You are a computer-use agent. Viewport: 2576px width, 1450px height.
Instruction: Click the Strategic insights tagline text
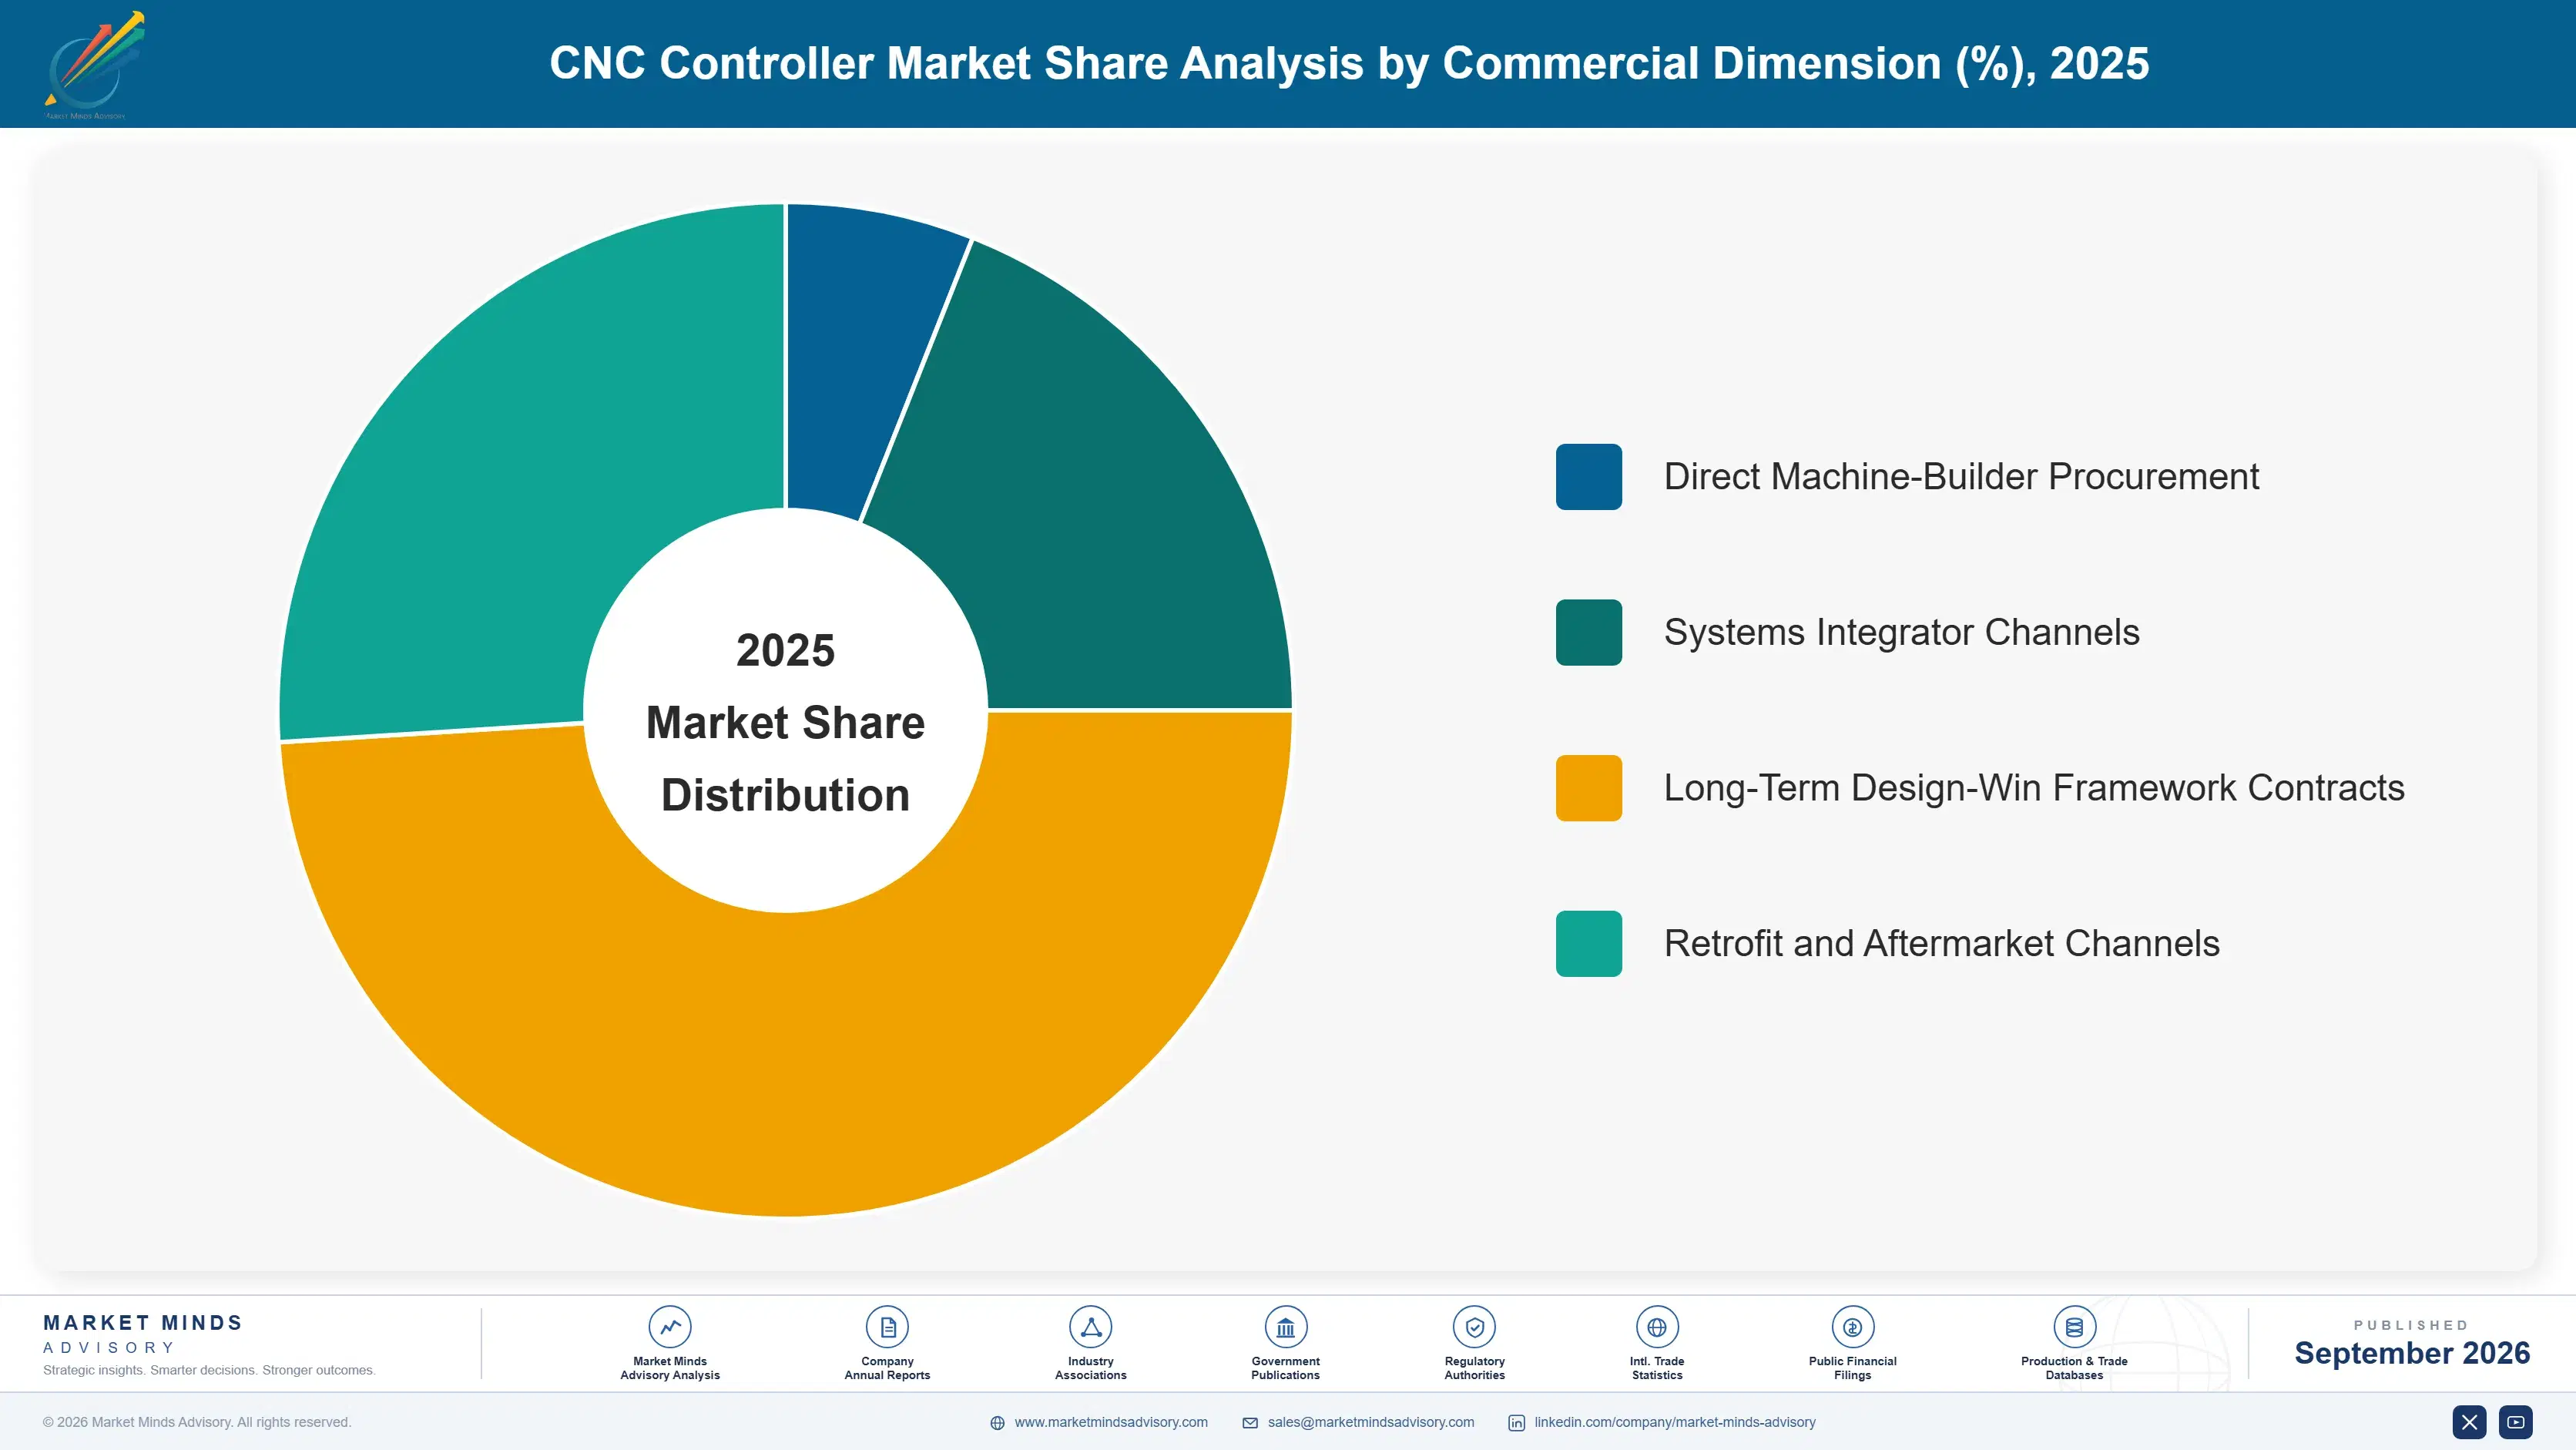coord(209,1370)
